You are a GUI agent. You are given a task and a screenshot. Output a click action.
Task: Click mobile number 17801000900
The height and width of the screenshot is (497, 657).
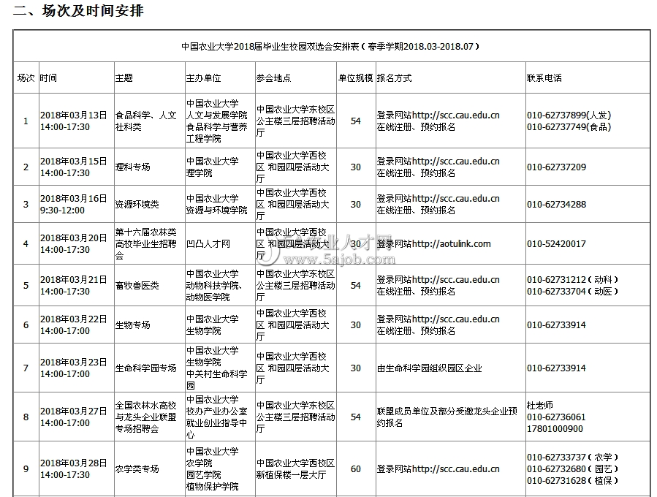pos(556,428)
